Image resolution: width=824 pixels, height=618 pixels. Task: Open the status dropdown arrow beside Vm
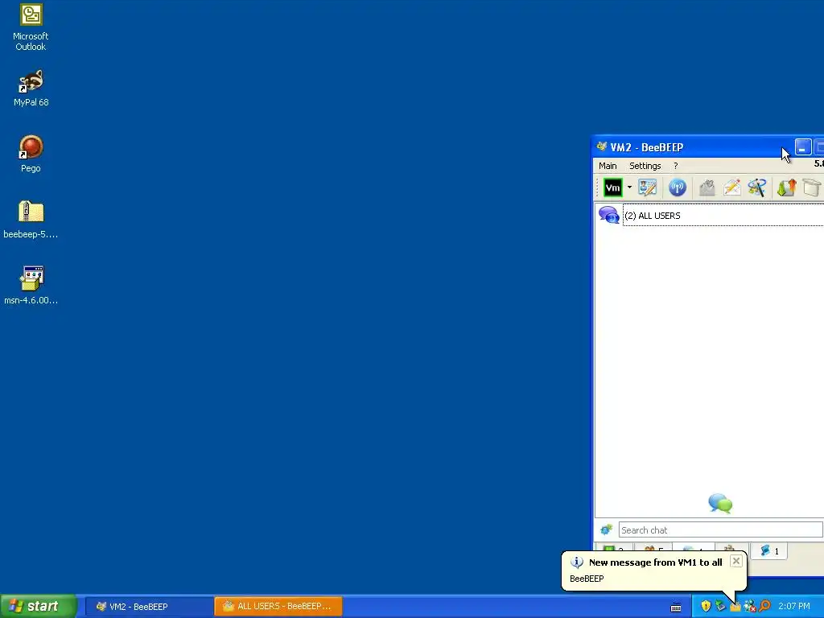pyautogui.click(x=629, y=187)
